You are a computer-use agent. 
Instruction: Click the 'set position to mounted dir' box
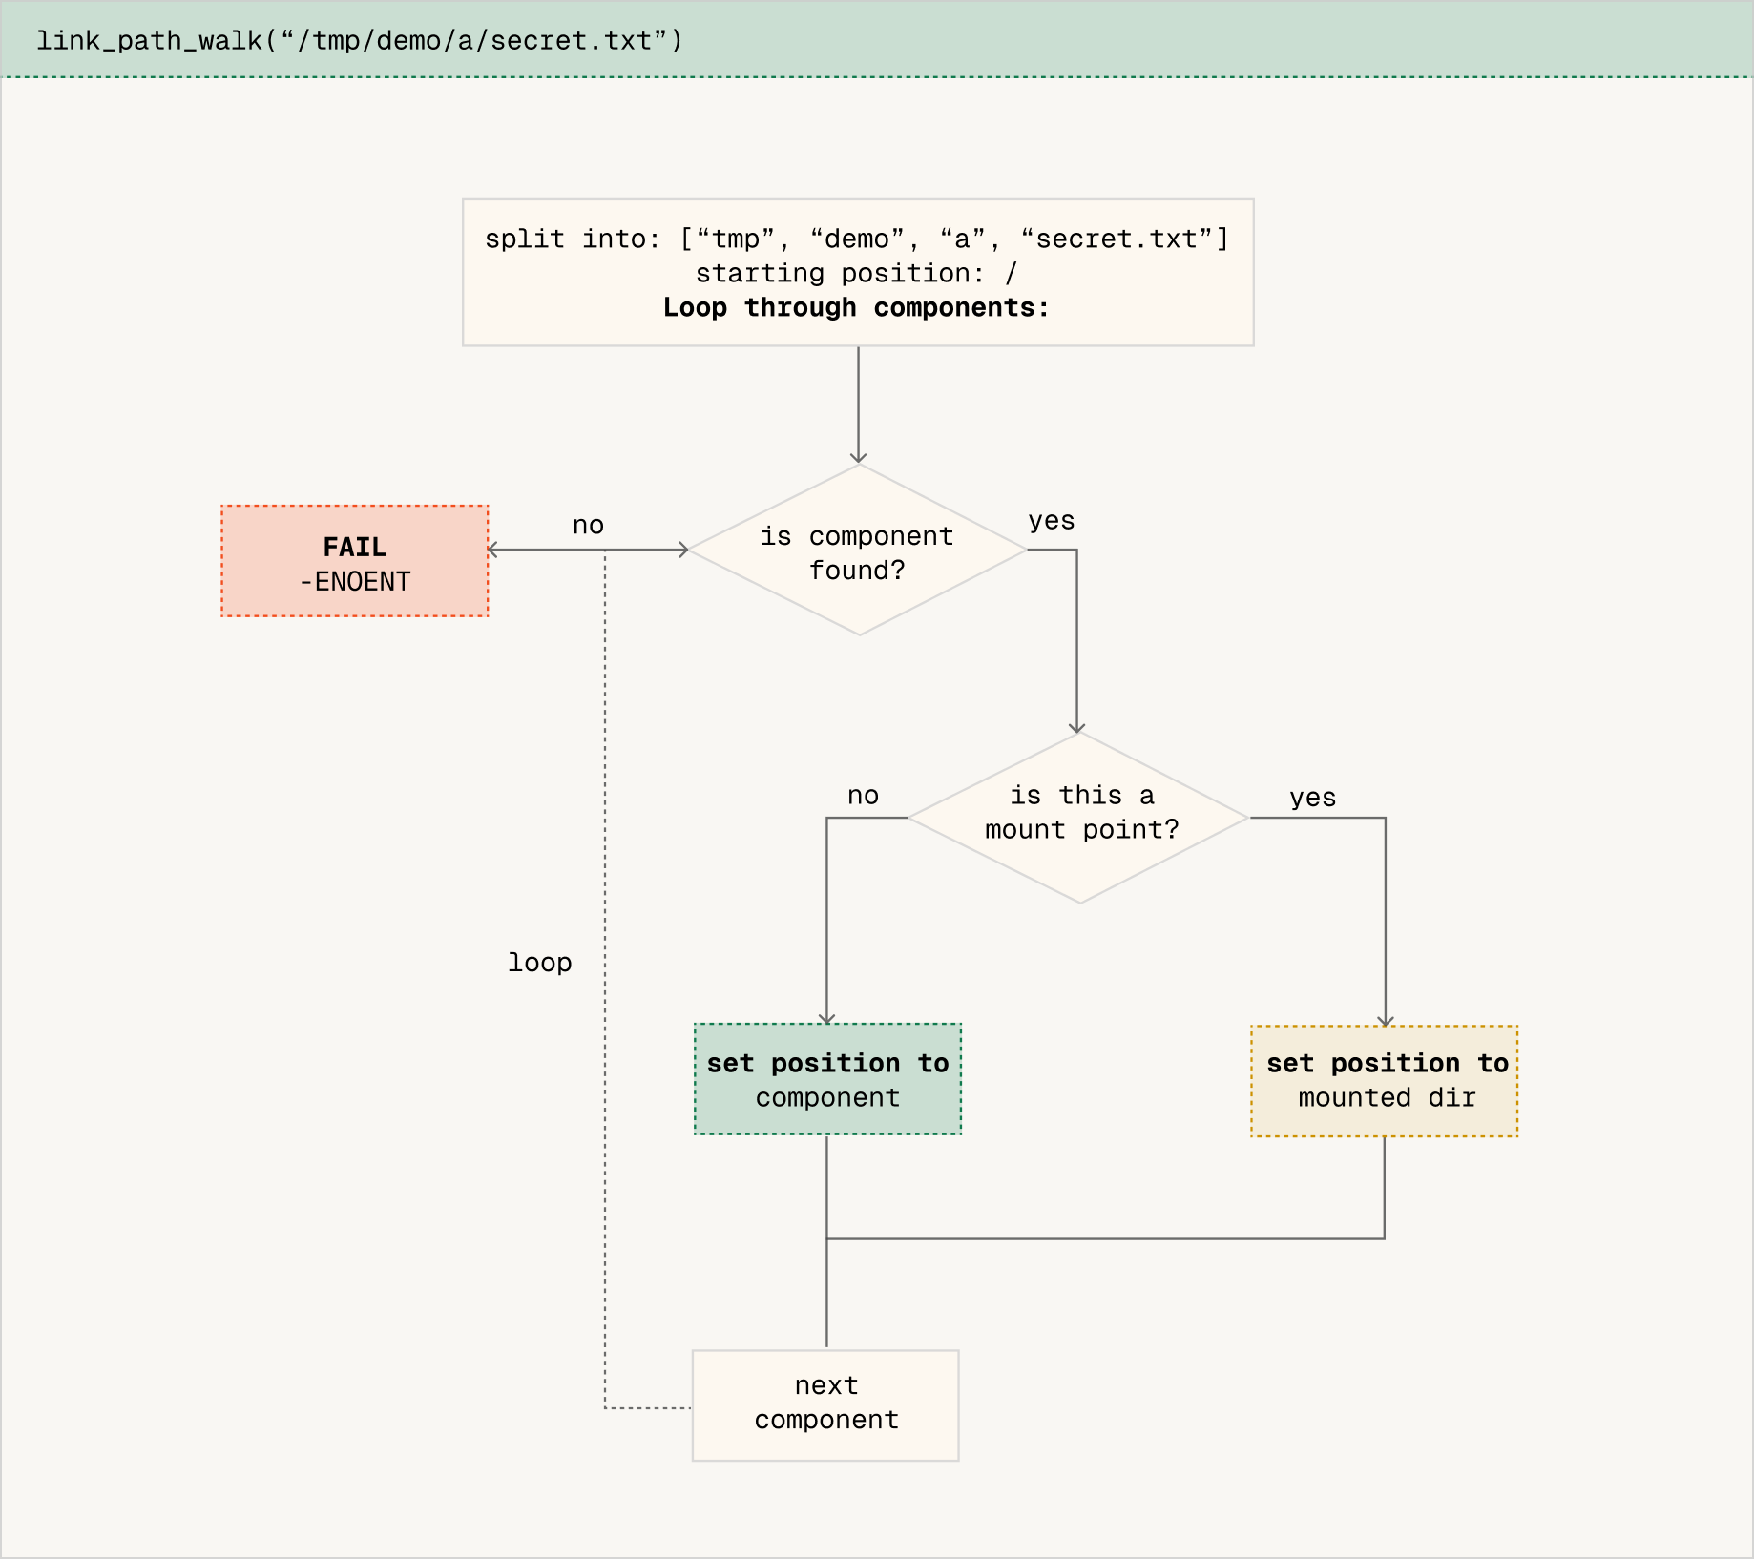click(x=1384, y=1078)
